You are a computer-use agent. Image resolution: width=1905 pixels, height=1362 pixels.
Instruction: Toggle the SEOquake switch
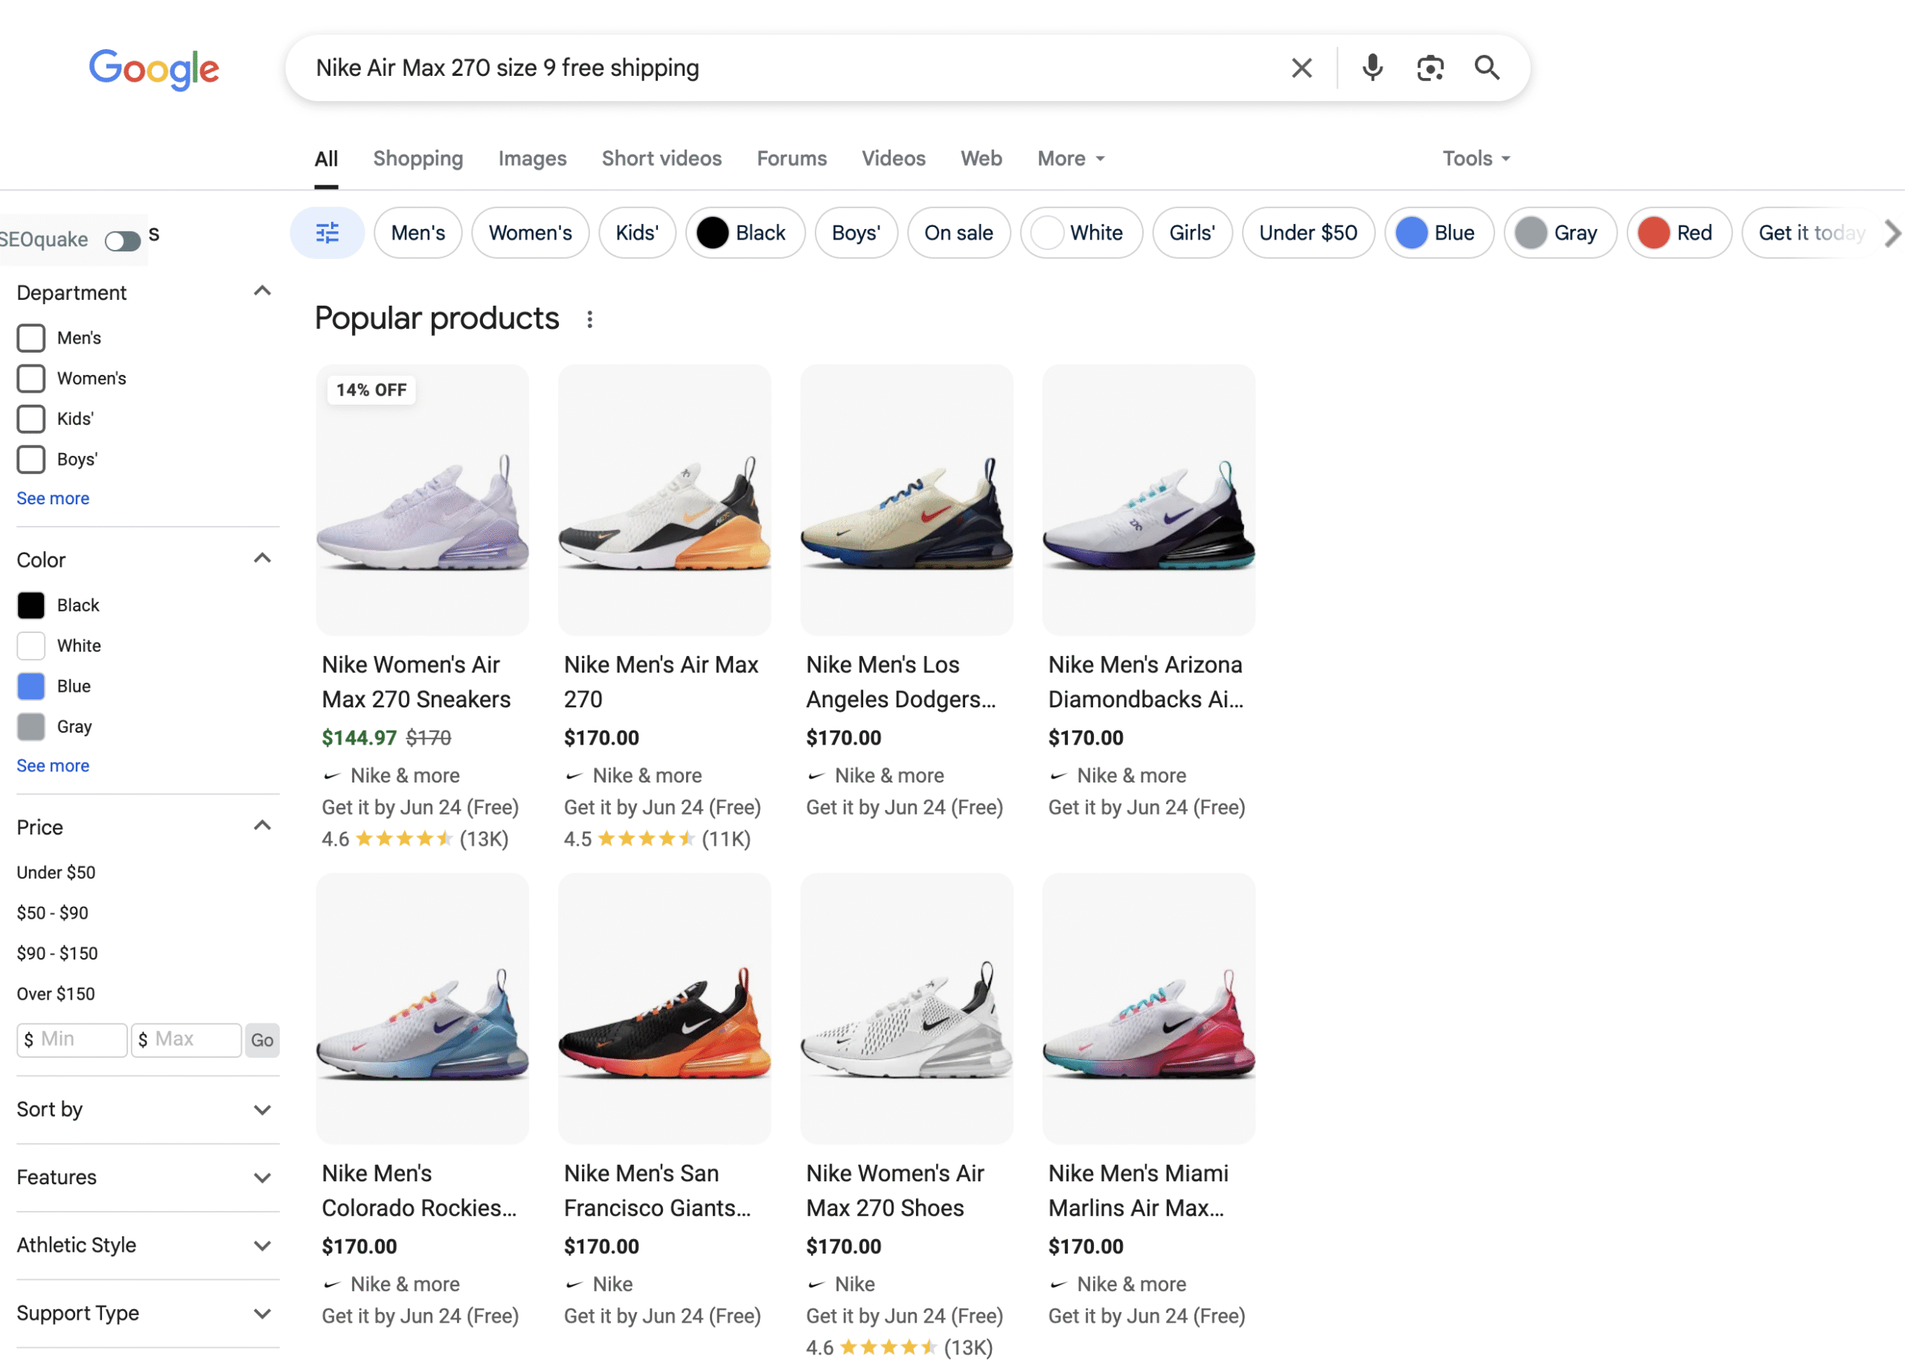(123, 240)
